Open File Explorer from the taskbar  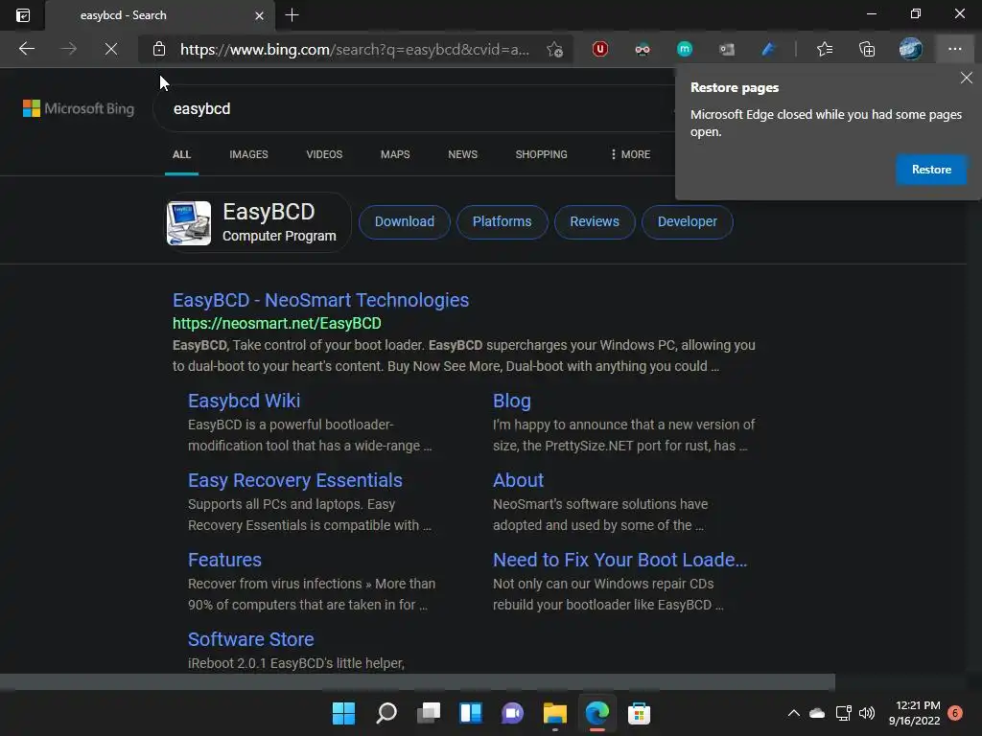click(x=555, y=713)
